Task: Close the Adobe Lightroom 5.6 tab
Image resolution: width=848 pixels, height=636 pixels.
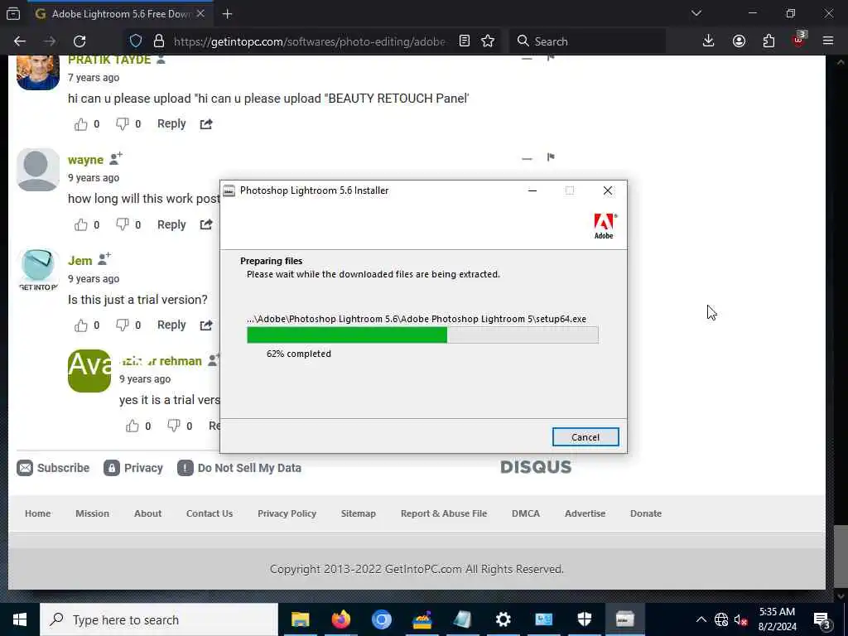Action: 200,13
